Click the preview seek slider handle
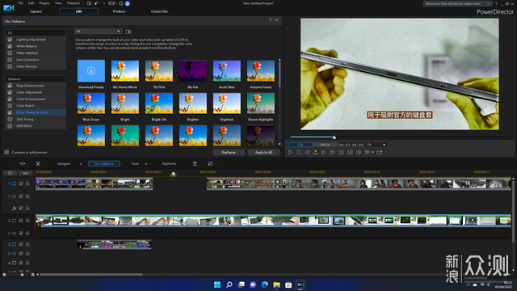 click(x=334, y=137)
